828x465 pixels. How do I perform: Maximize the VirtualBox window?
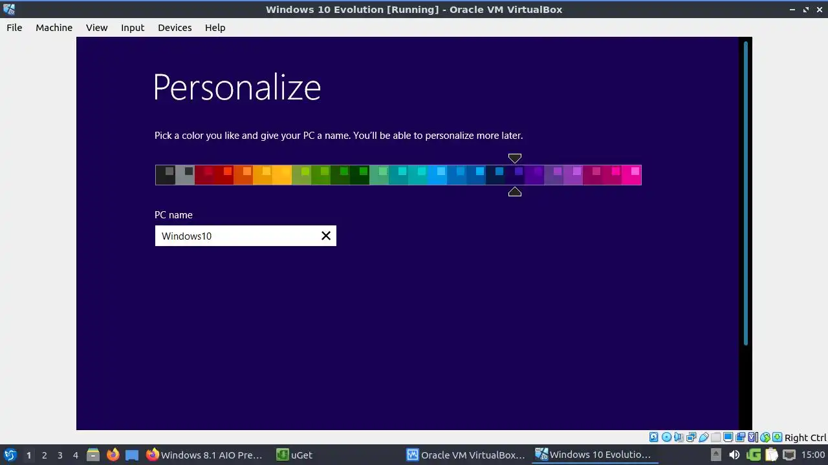[x=806, y=9]
